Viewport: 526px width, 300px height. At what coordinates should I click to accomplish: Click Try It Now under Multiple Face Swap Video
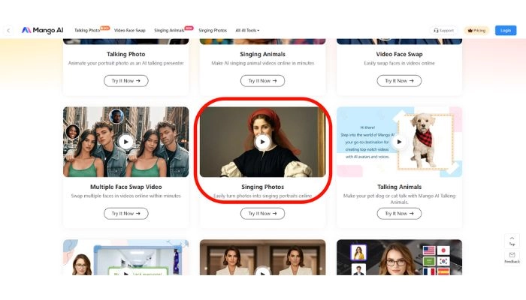click(x=125, y=213)
